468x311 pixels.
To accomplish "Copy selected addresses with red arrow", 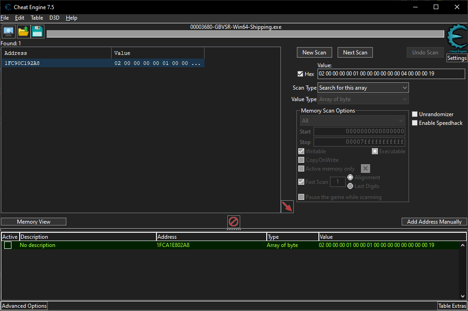I will pyautogui.click(x=287, y=207).
